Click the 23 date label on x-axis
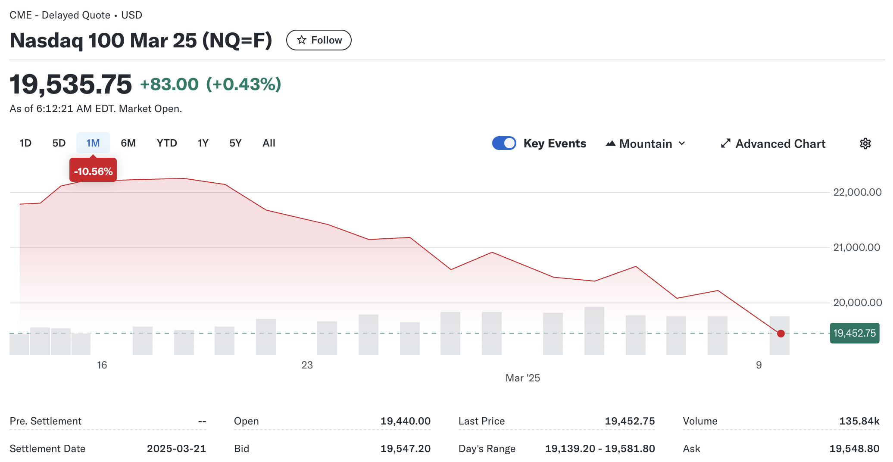Image resolution: width=893 pixels, height=462 pixels. coord(307,365)
